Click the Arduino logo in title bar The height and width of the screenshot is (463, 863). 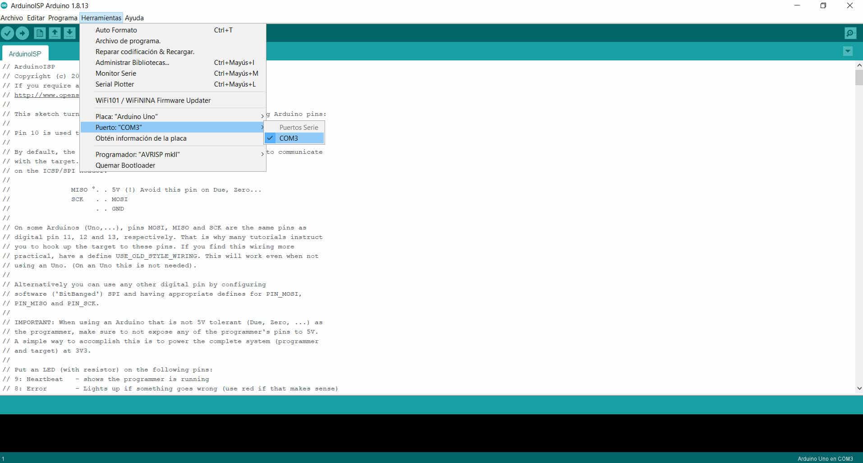click(5, 5)
